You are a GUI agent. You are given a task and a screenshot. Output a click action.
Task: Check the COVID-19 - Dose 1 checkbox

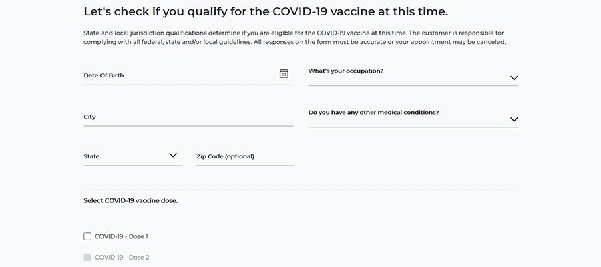(87, 236)
